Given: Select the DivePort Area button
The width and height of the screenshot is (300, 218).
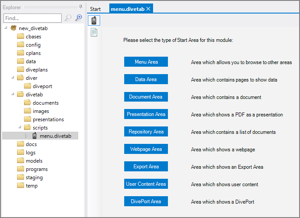Looking at the screenshot, I should [146, 201].
